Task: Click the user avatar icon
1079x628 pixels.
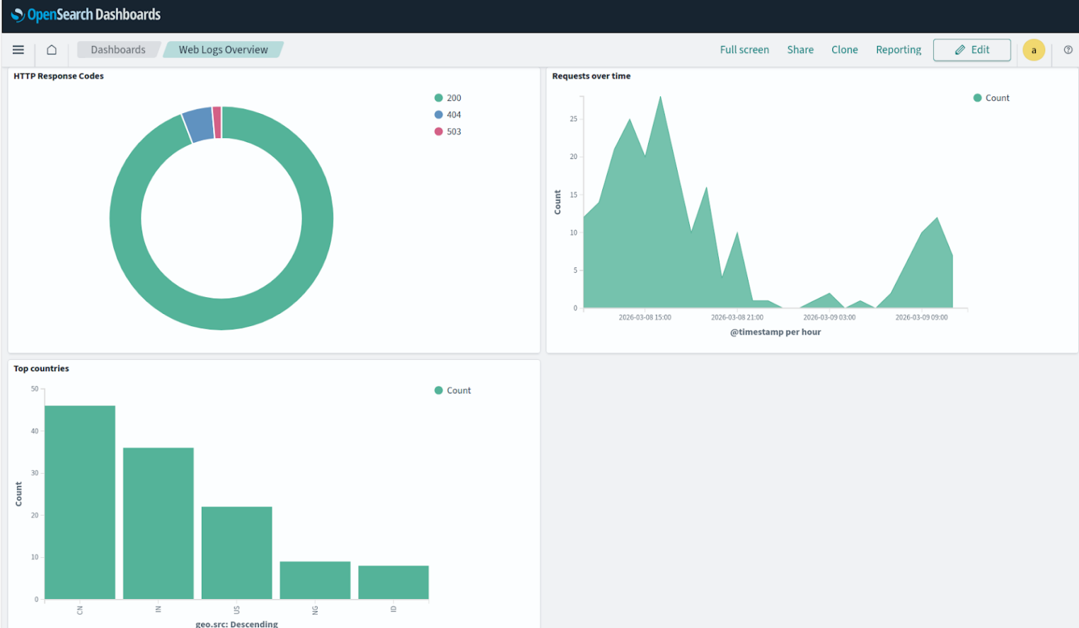Action: [1034, 50]
